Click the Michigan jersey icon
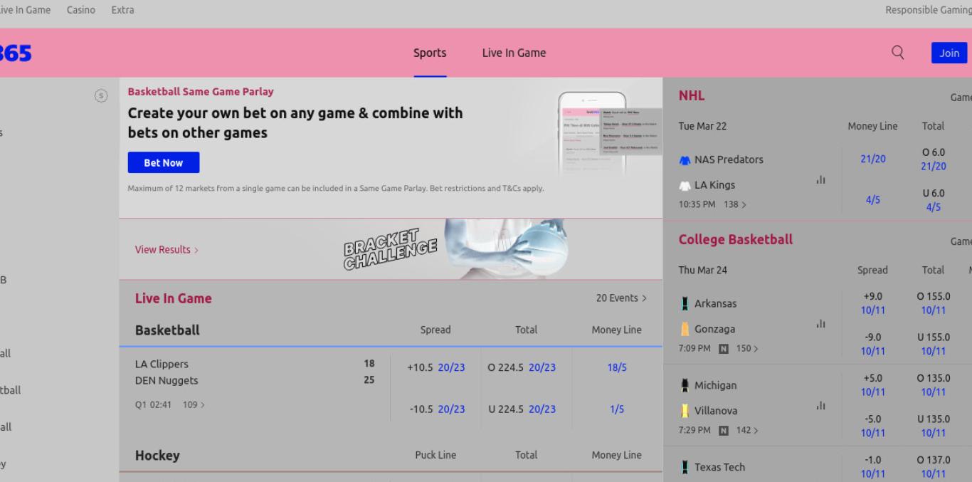This screenshot has height=482, width=972. 685,385
